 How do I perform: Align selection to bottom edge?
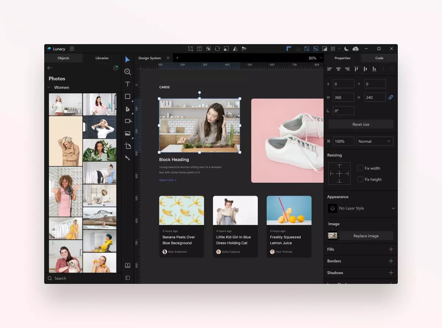pos(374,69)
